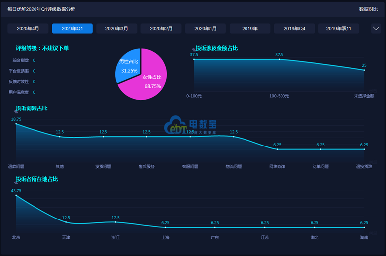Click the 退换货难 data point
This screenshot has height=256, width=386.
point(364,149)
